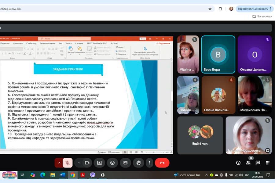Open more options three-dot menu

click(149, 163)
